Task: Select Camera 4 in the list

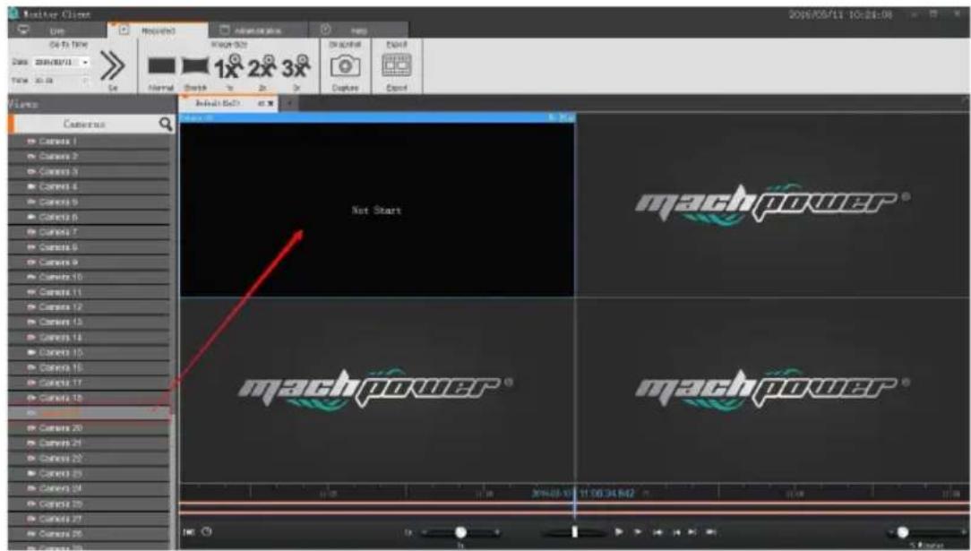Action: pyautogui.click(x=90, y=186)
